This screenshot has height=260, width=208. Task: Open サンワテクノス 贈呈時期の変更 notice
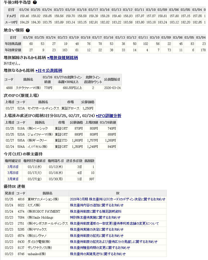click(x=100, y=248)
